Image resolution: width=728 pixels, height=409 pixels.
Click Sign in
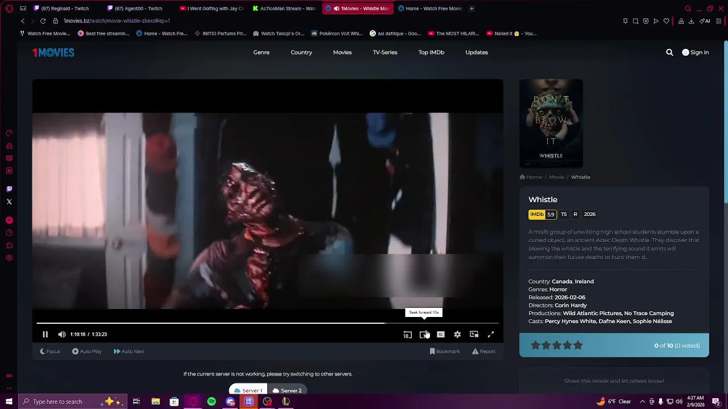[x=696, y=52]
